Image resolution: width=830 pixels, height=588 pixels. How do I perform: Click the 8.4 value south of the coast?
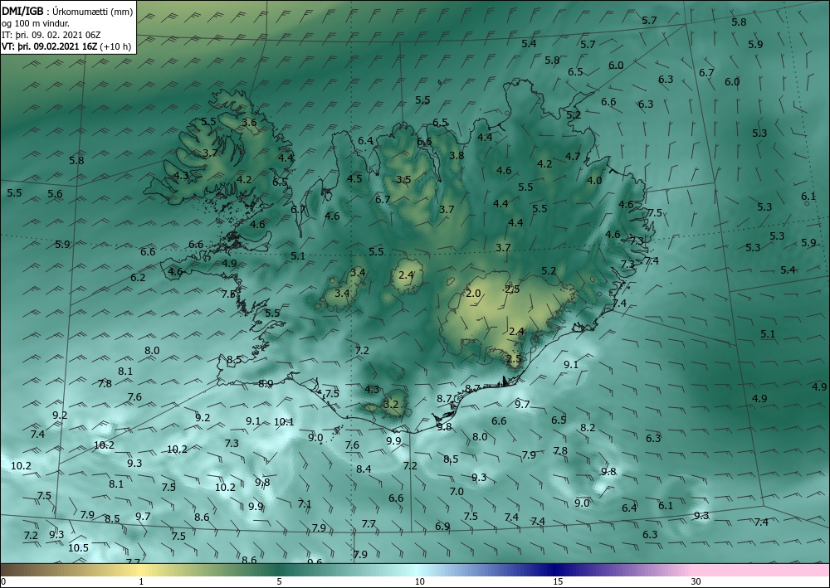[x=364, y=469]
